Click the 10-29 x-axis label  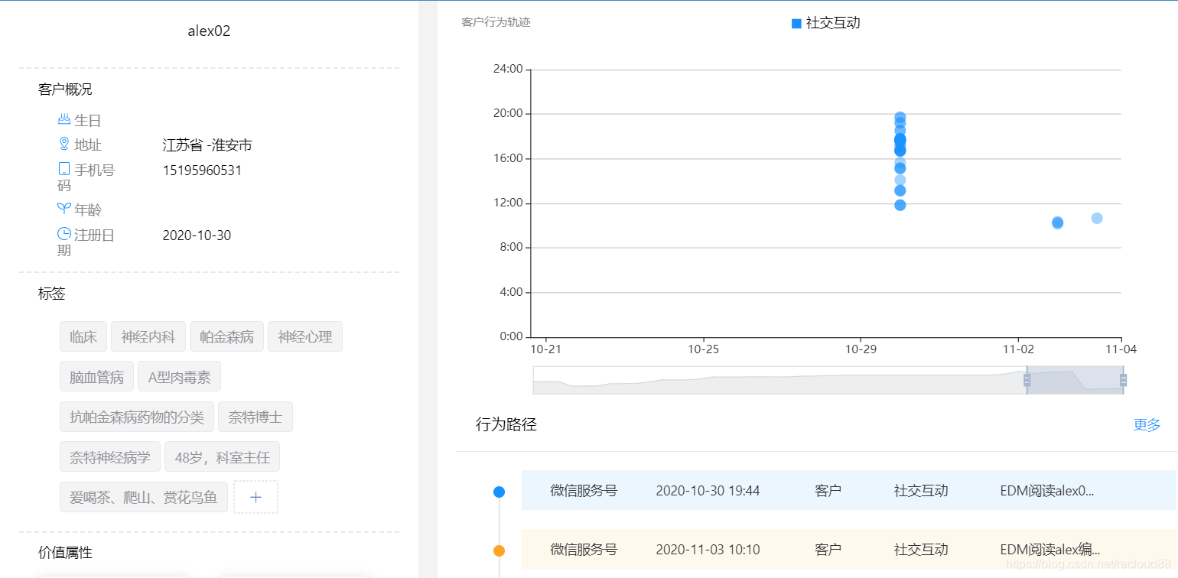(860, 349)
